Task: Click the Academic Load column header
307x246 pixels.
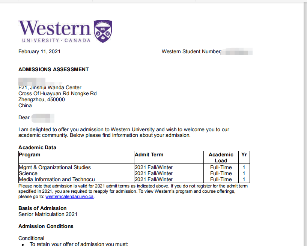Action: tap(221, 157)
